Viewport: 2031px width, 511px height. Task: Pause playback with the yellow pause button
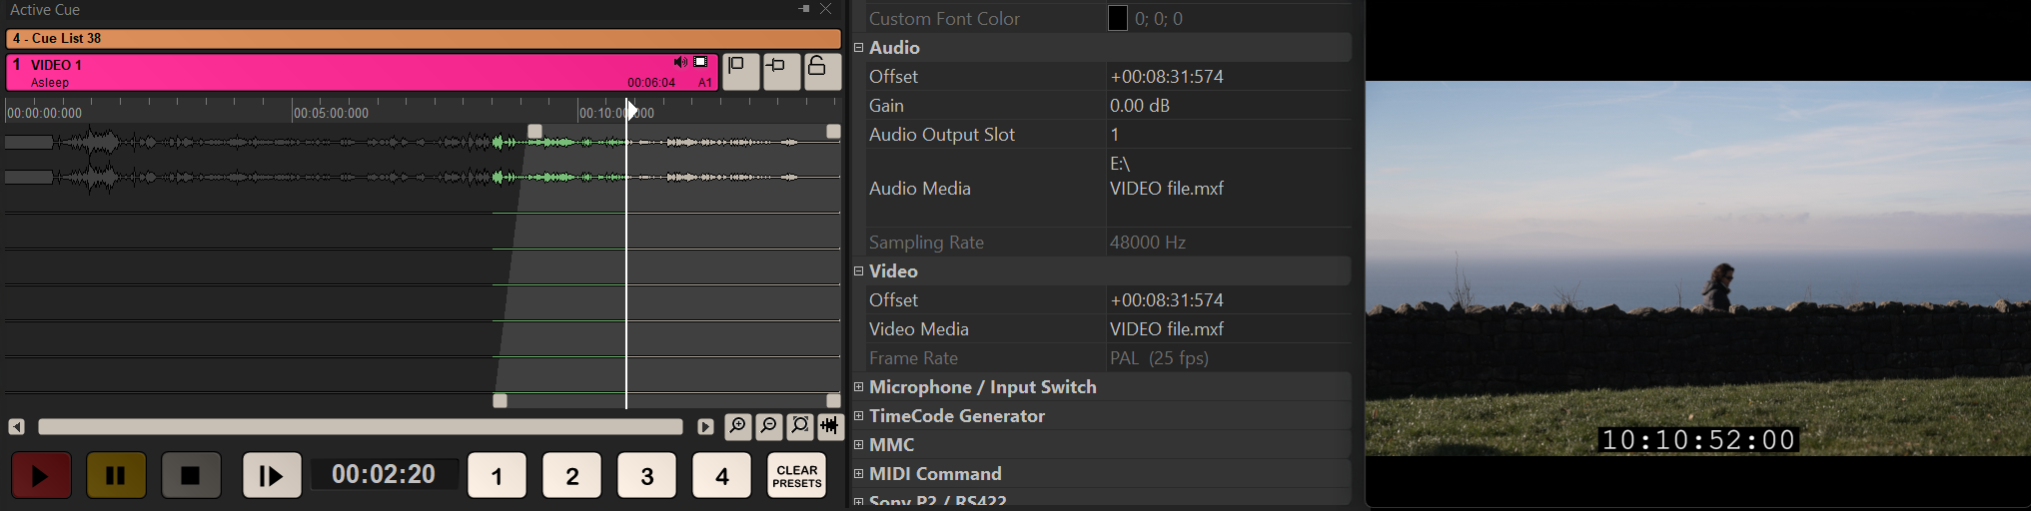click(x=116, y=475)
